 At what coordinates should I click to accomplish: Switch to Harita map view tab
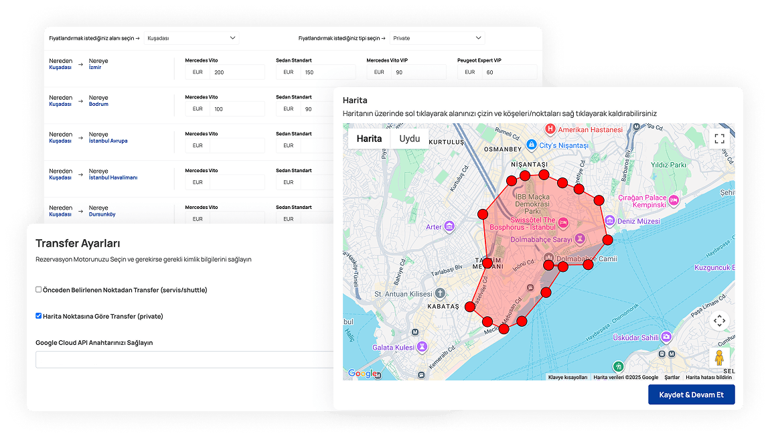tap(370, 139)
